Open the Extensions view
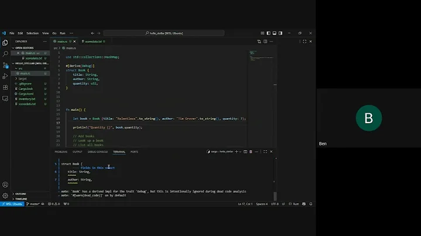421x236 pixels. (5, 88)
